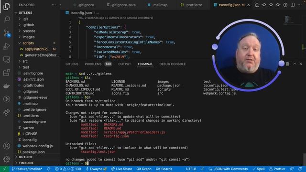Click the Spell status bar item
The height and width of the screenshot is (172, 306).
[x=259, y=169]
